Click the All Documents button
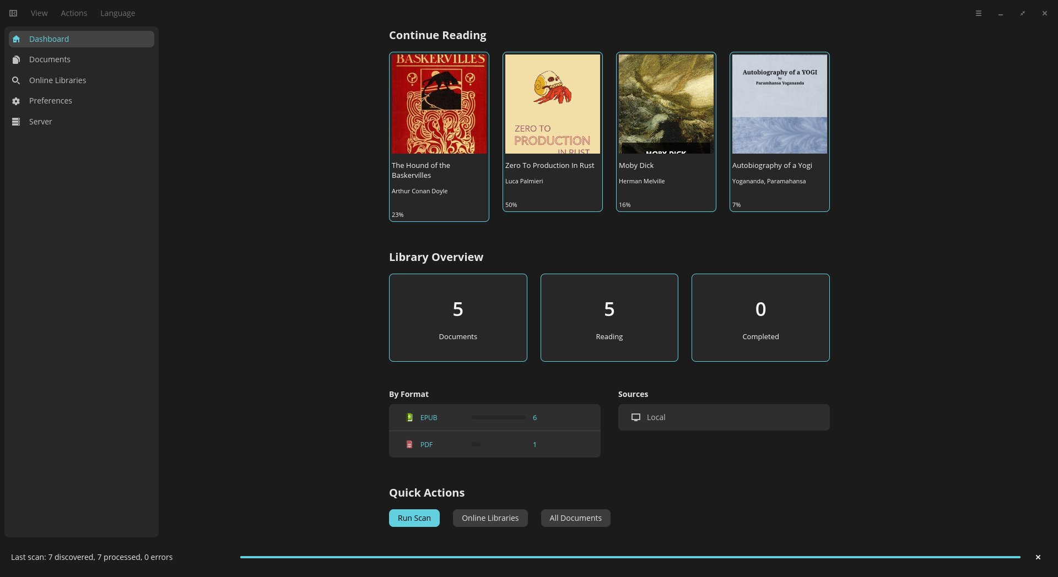 [x=576, y=518]
